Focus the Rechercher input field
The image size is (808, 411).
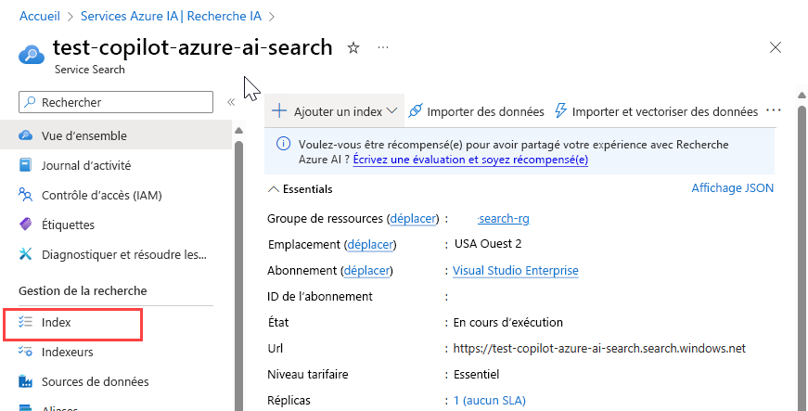pos(116,102)
